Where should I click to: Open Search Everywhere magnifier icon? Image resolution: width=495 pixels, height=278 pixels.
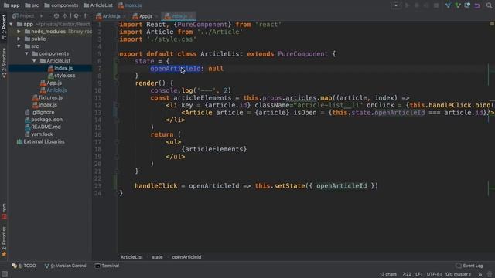489,5
